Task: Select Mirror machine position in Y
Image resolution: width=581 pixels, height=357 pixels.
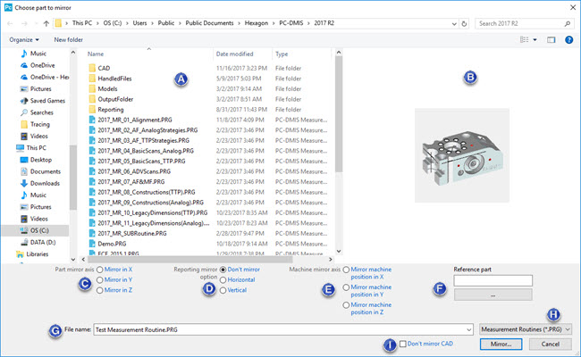Action: [346, 292]
